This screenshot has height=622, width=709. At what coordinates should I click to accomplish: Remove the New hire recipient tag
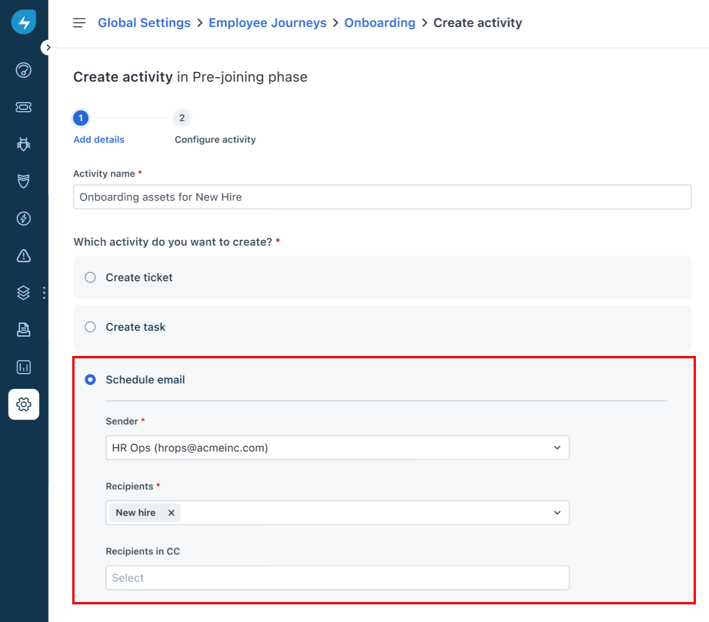pos(171,513)
